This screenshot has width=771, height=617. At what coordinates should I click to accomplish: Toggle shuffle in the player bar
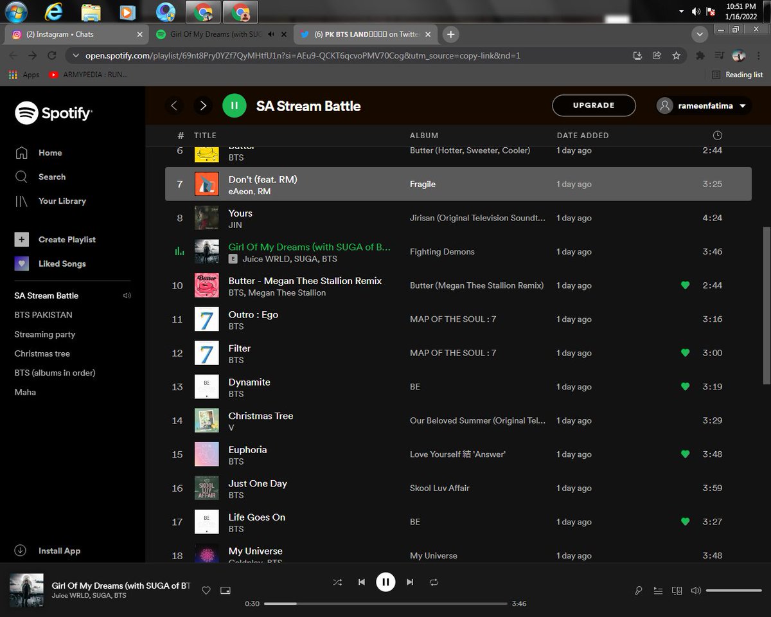[x=337, y=582]
